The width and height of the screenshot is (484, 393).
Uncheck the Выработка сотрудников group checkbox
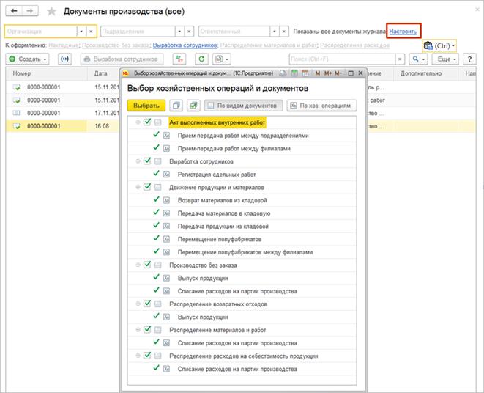click(x=147, y=161)
